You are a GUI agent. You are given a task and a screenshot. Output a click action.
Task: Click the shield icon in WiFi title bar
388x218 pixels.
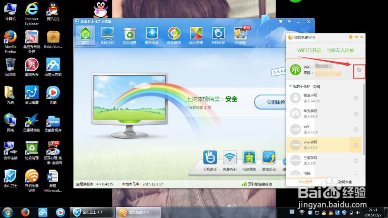click(x=351, y=37)
